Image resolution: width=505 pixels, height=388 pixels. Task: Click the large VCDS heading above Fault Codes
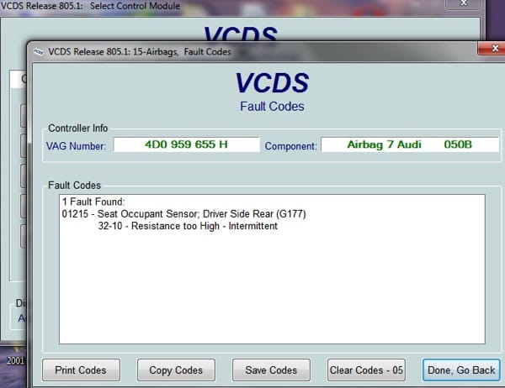coord(271,83)
